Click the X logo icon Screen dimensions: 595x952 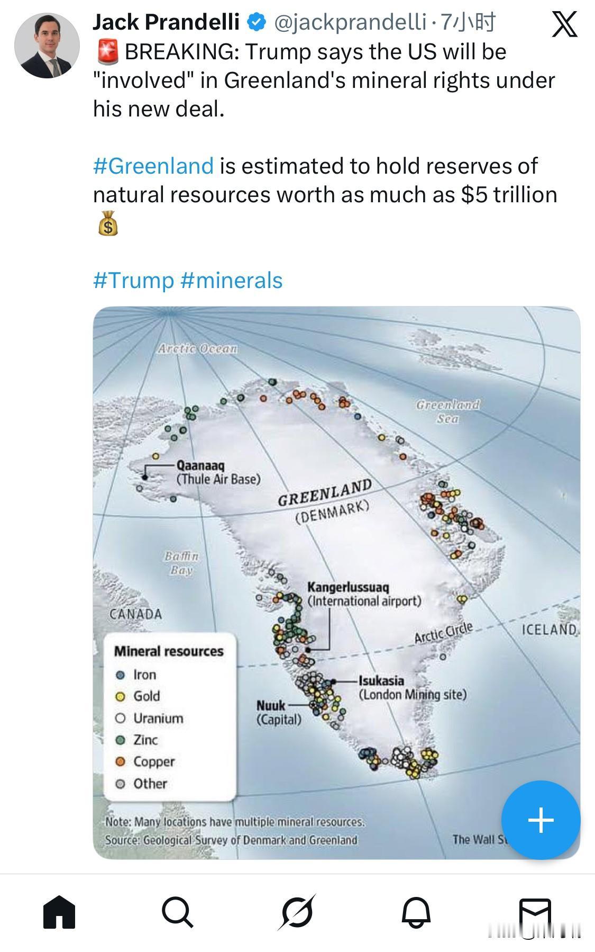564,24
